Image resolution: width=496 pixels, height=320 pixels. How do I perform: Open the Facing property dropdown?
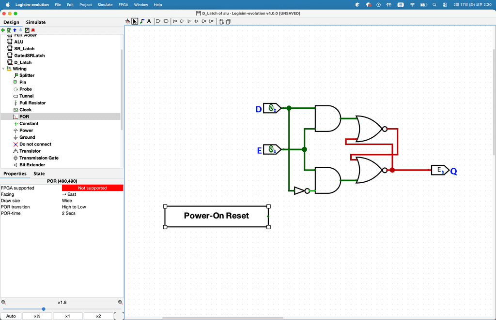pos(92,194)
